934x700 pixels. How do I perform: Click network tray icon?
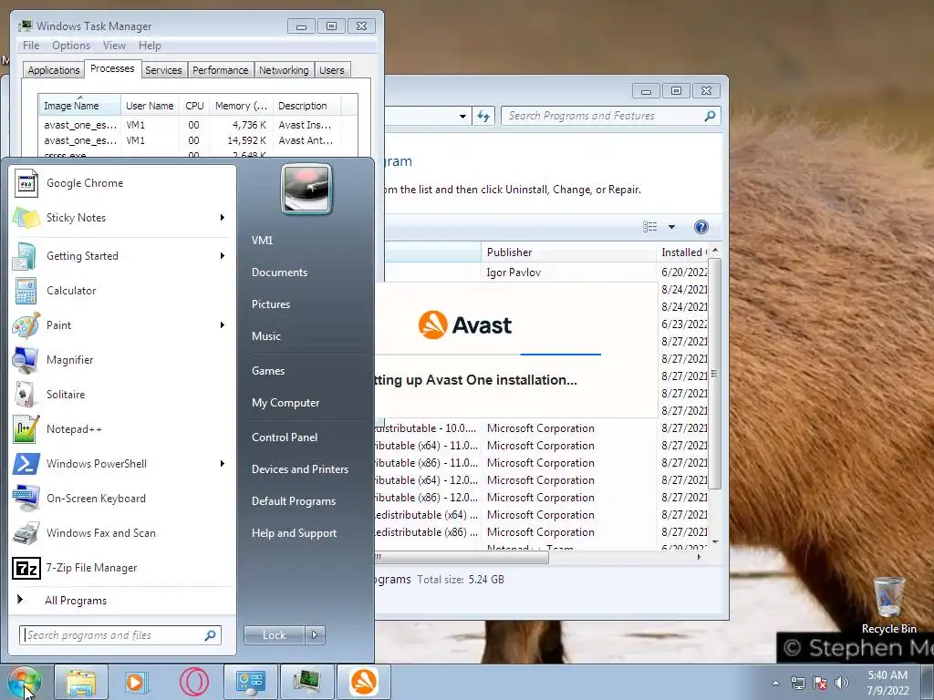point(797,683)
